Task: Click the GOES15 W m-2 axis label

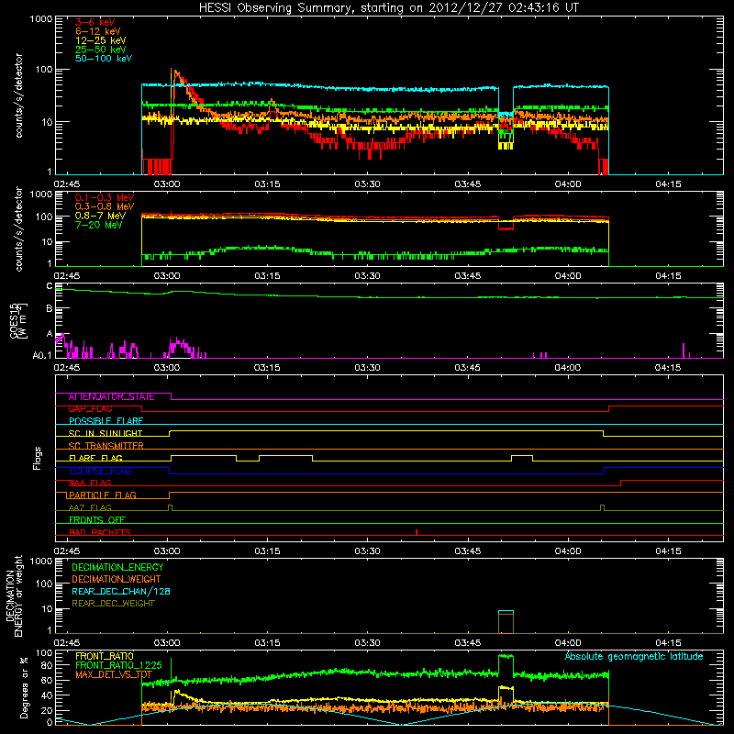Action: click(x=18, y=321)
